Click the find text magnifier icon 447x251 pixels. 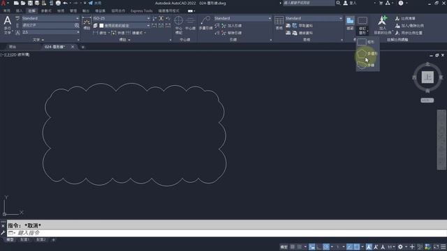[x=77, y=25]
